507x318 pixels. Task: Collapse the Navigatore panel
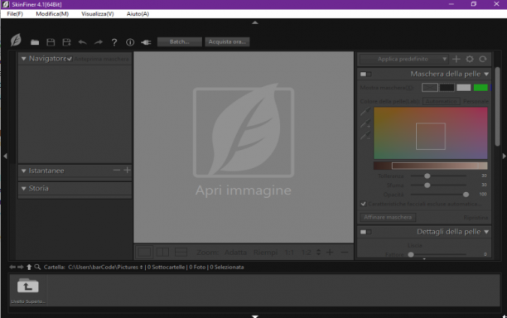coord(23,59)
